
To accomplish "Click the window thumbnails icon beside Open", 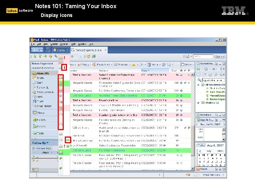I will coord(48,50).
